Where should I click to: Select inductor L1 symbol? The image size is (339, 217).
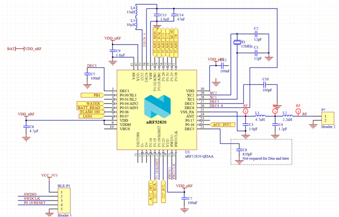coord(260,116)
